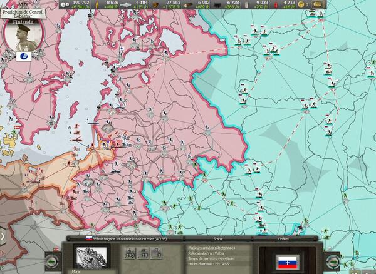
Task: Select the 88ème Brigade Infanterie title tab
Action: (x=126, y=239)
